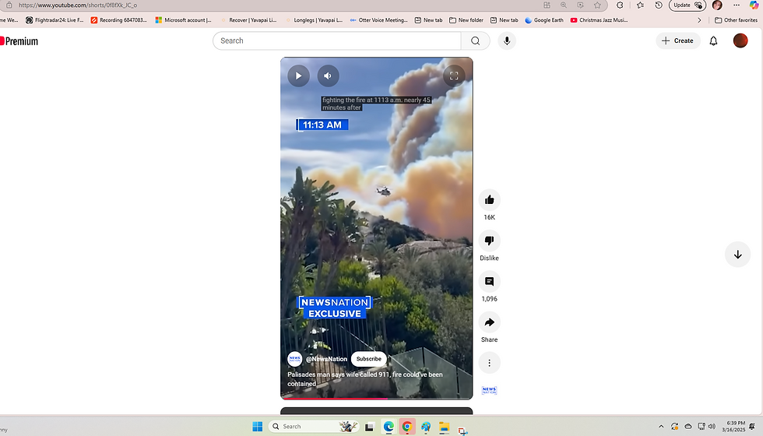Open the NewsNation sound thumbnail below the actions
The width and height of the screenshot is (763, 436).
489,390
